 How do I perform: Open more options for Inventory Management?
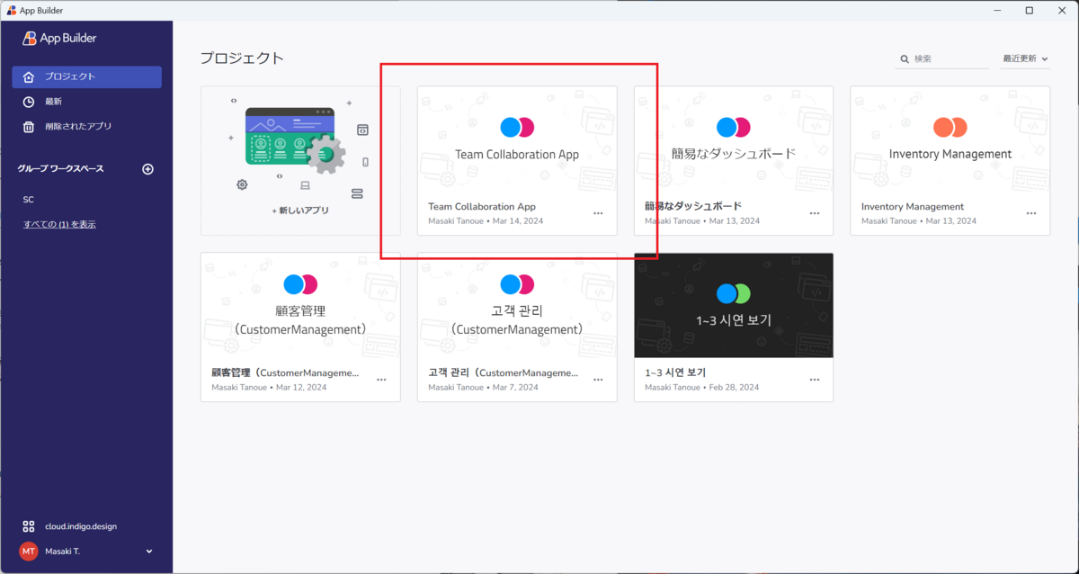point(1030,213)
